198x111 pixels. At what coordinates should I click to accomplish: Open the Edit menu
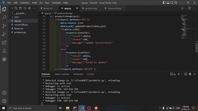coord(15,3)
